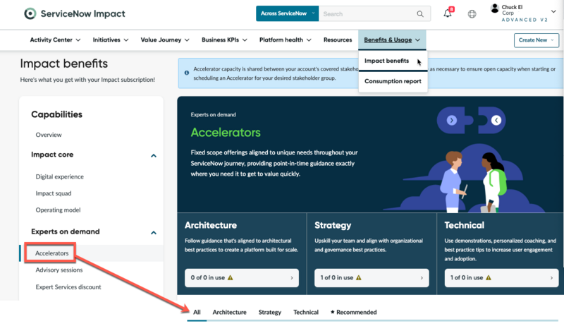Expand the user account menu chevron
This screenshot has height=331, width=564.
coord(553,11)
